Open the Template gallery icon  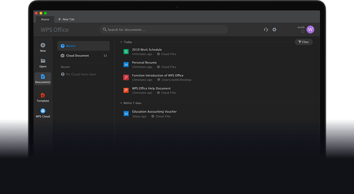click(43, 95)
